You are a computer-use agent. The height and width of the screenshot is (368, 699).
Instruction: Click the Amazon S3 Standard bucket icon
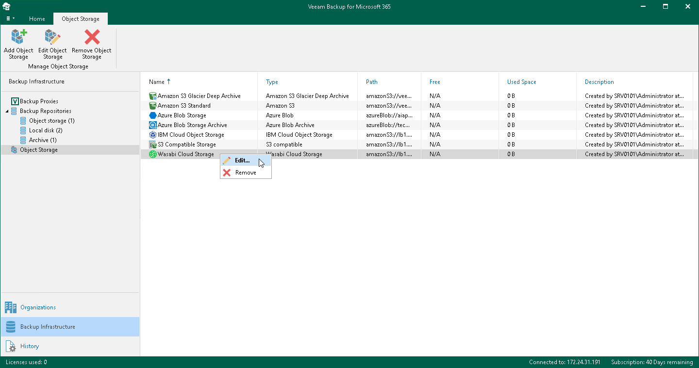coord(153,106)
